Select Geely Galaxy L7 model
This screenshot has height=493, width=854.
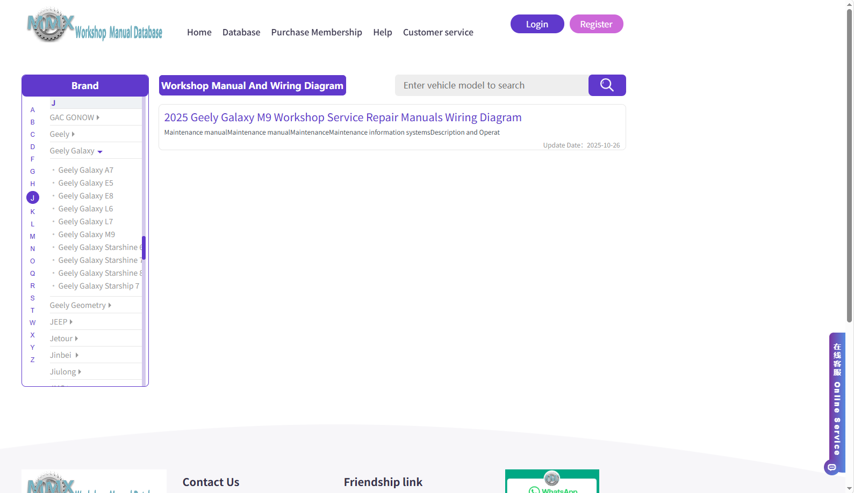pyautogui.click(x=86, y=222)
